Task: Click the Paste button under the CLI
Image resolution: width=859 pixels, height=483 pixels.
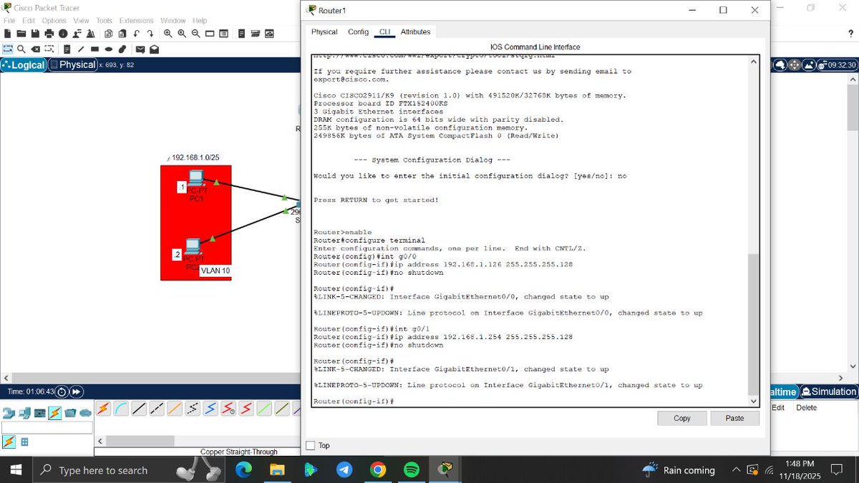Action: pos(734,418)
